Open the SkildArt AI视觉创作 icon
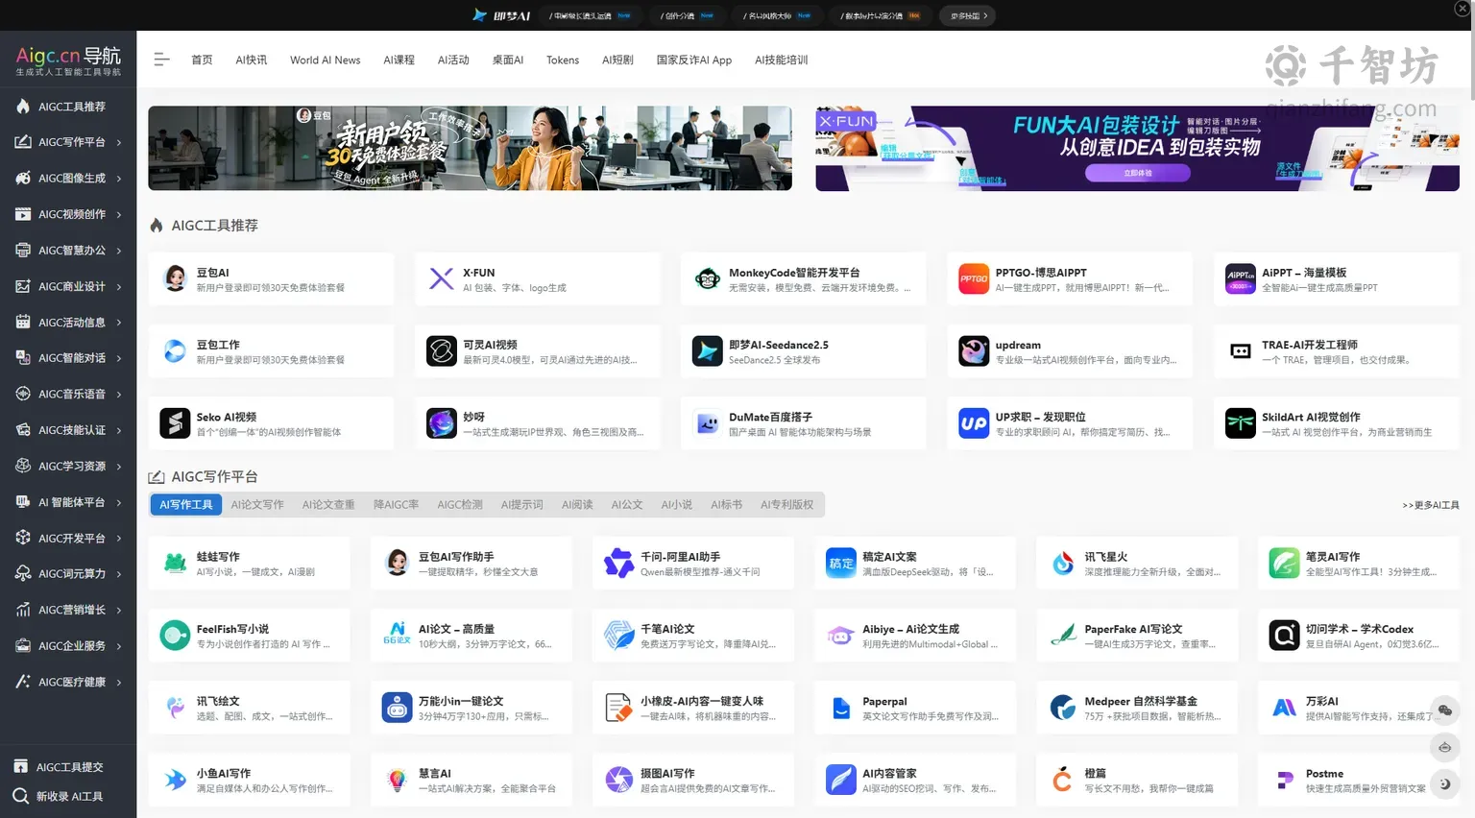 pyautogui.click(x=1240, y=423)
